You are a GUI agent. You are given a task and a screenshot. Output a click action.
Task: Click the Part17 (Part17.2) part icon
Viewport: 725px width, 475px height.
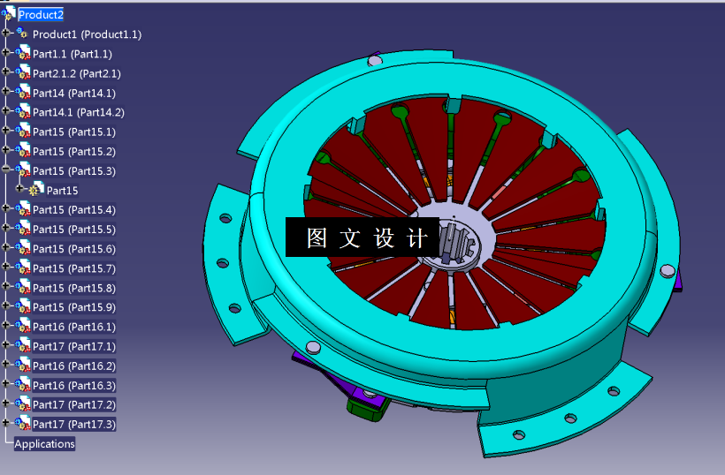point(23,403)
